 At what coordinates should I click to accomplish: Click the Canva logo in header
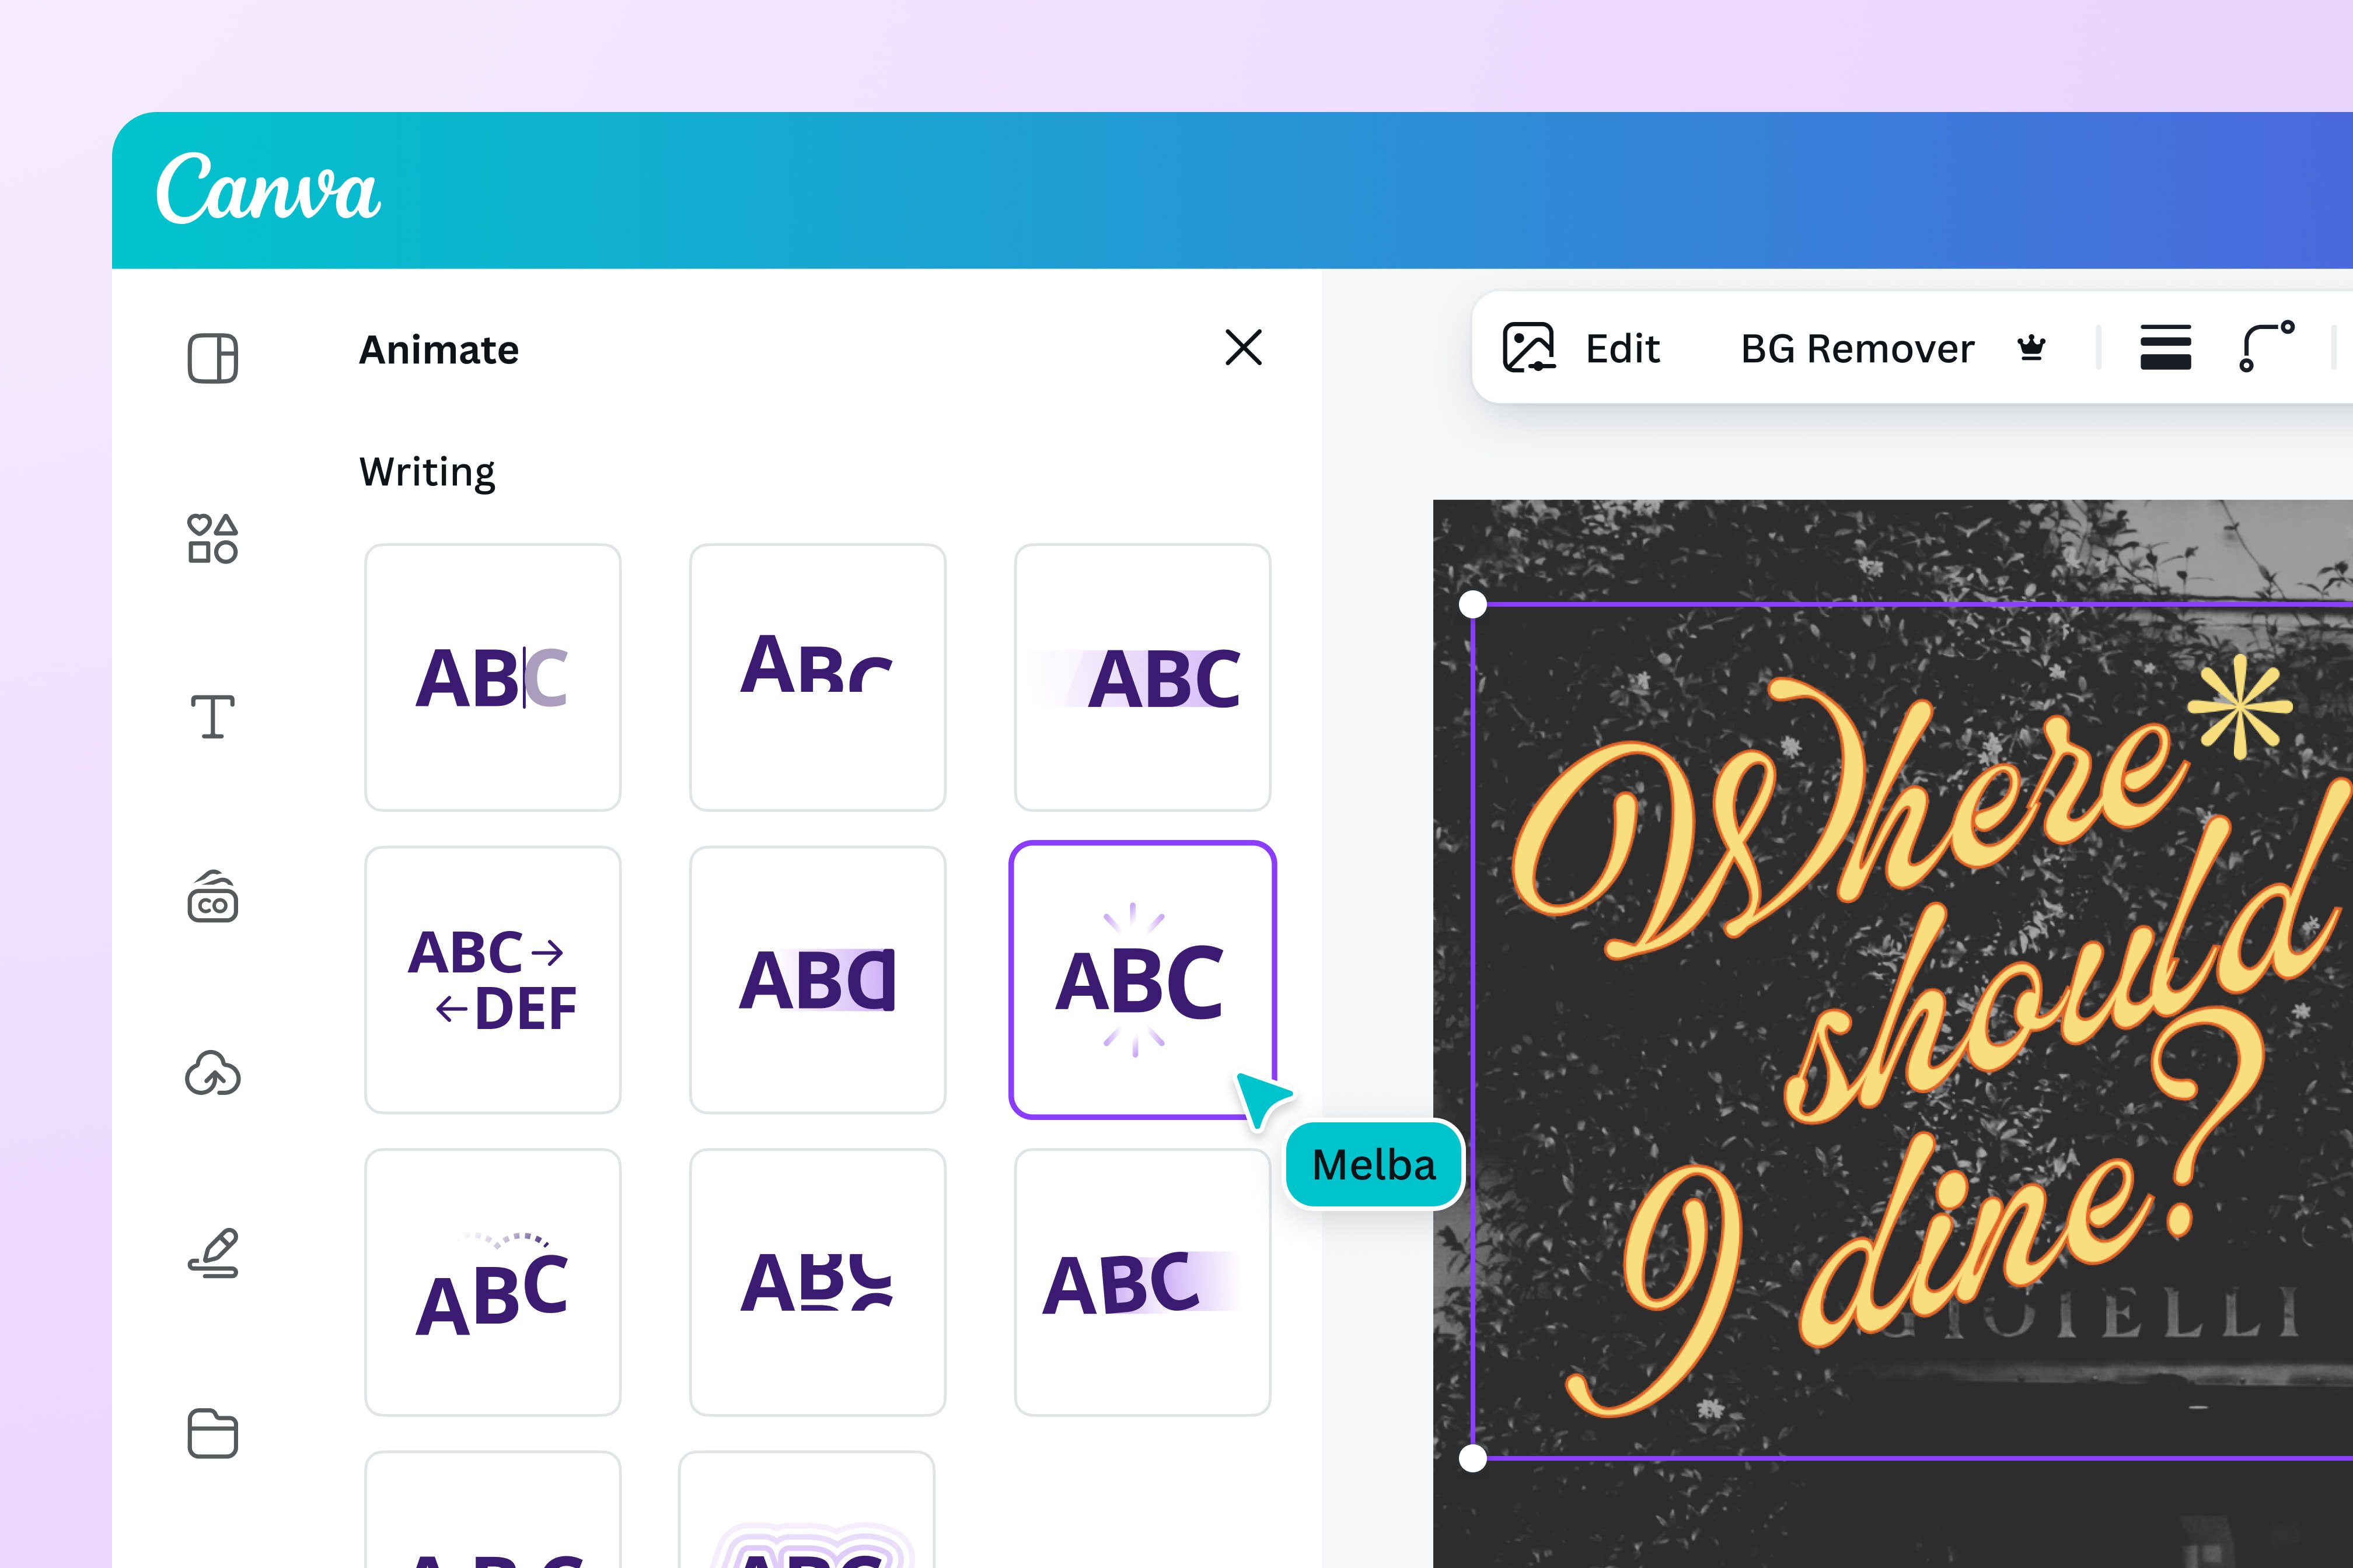pos(268,189)
